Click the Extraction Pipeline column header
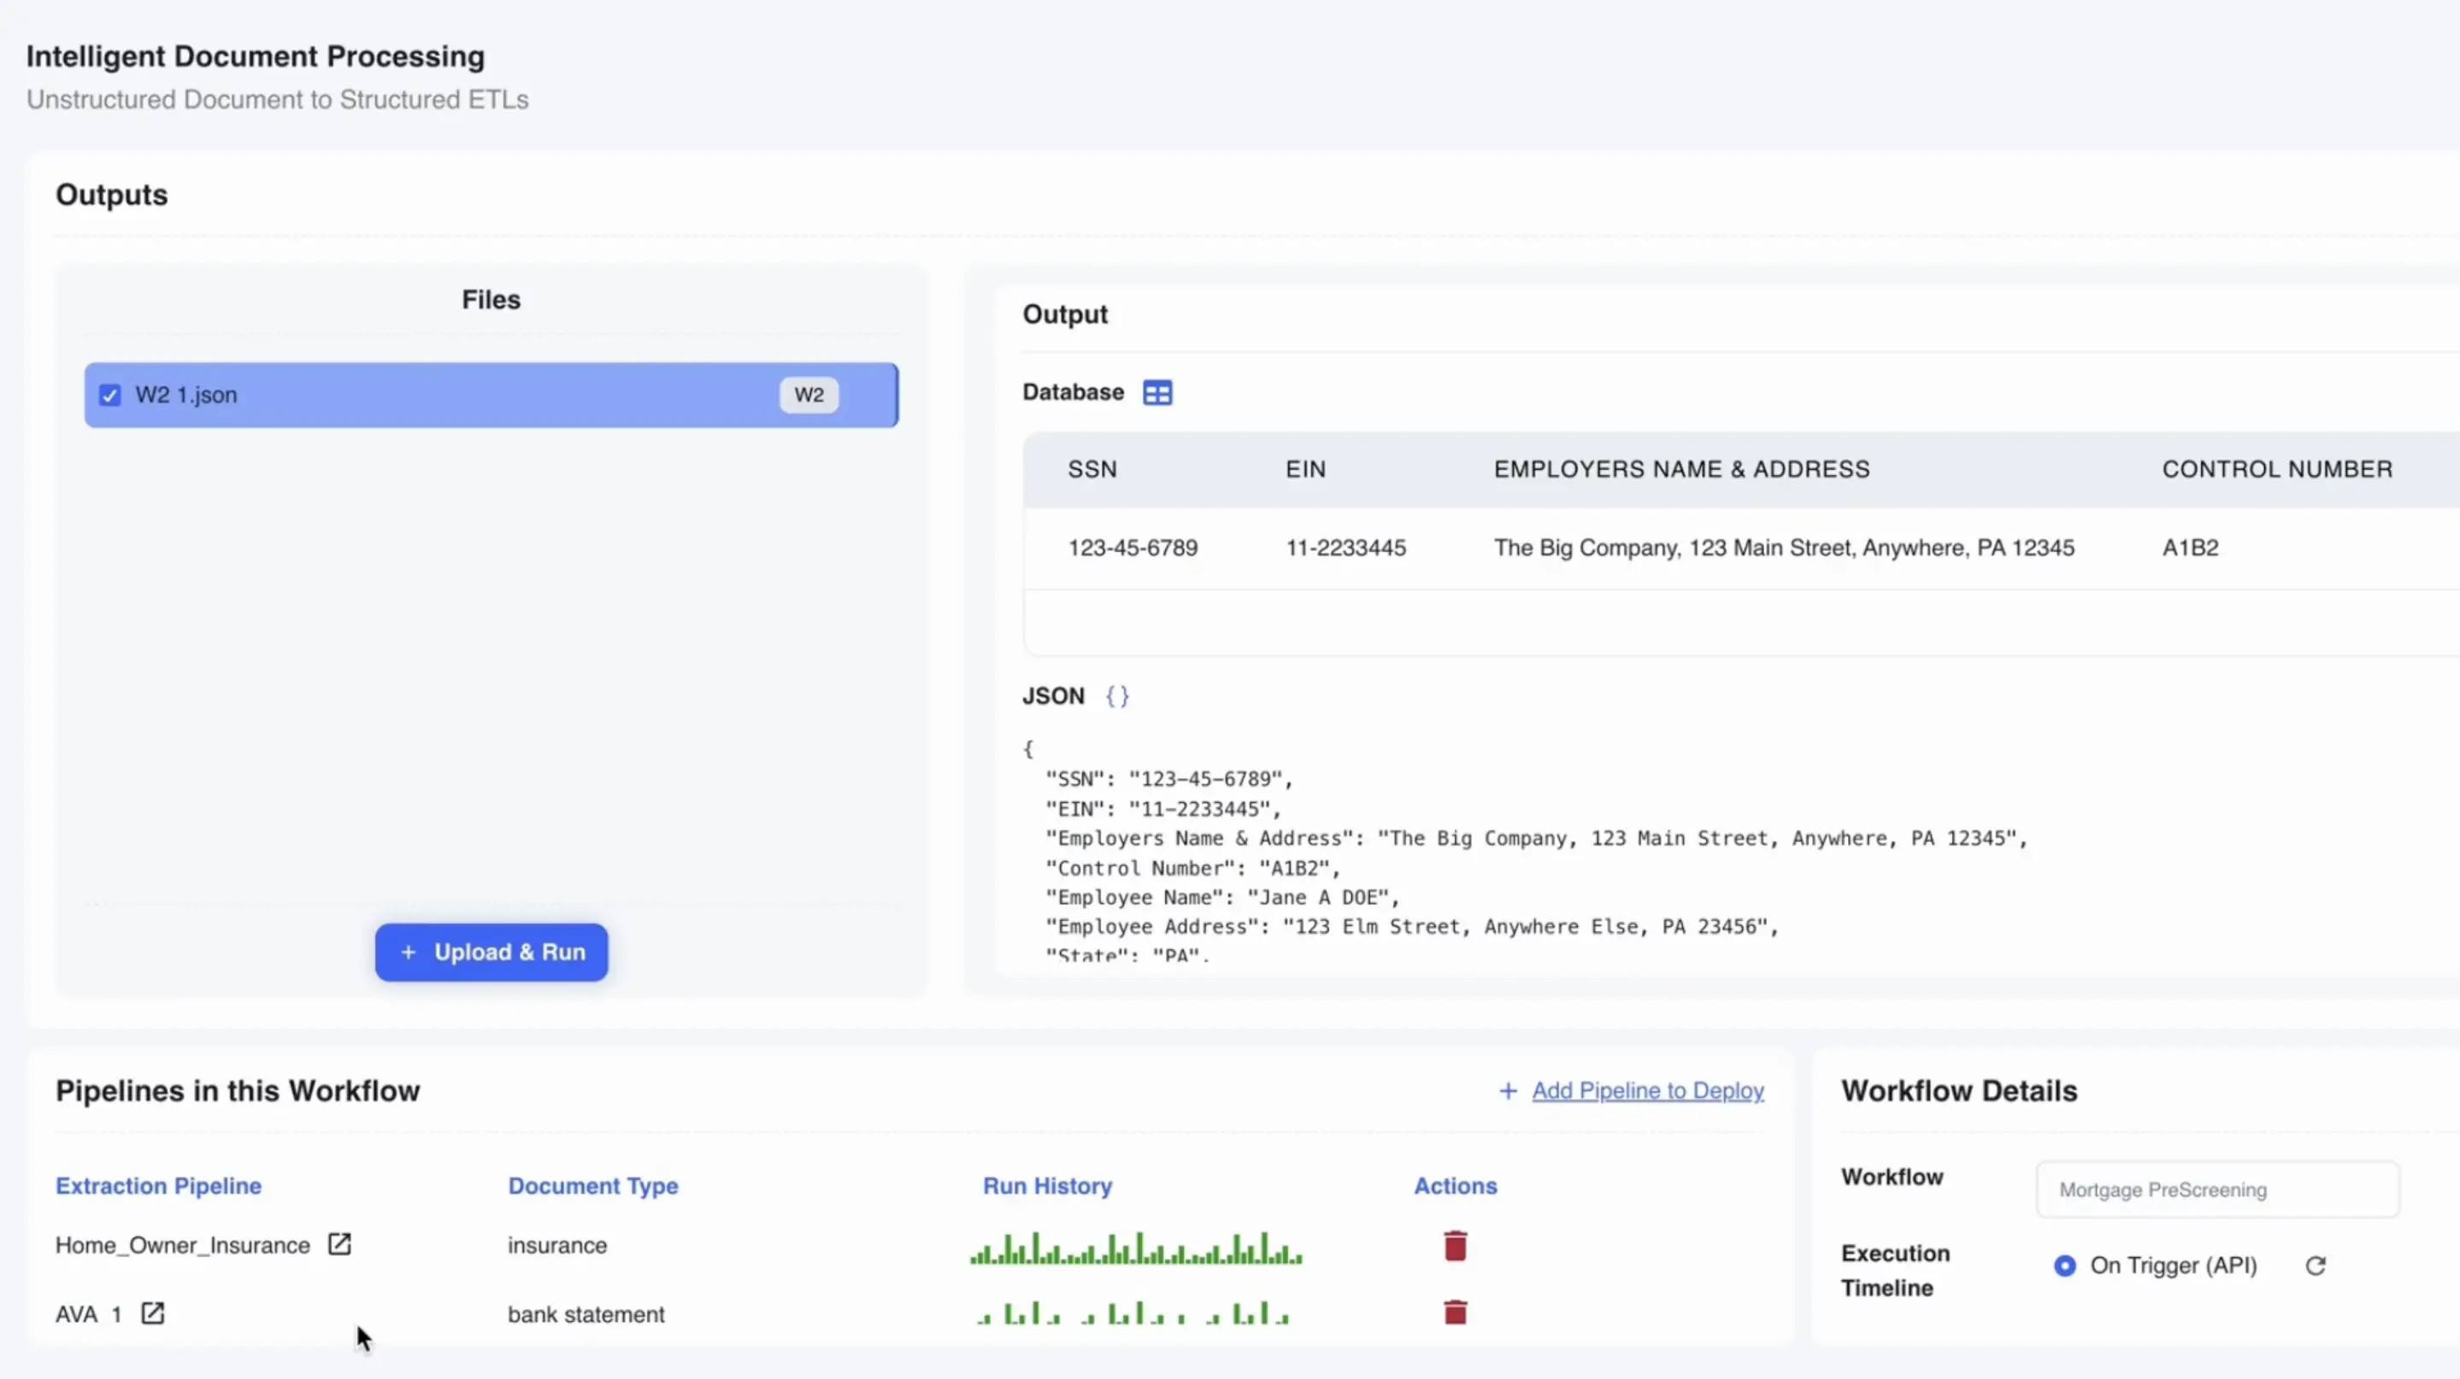This screenshot has height=1379, width=2460. tap(158, 1185)
